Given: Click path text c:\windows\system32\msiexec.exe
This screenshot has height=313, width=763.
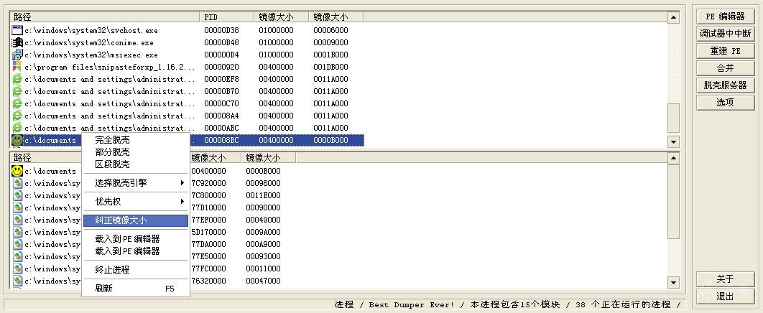Looking at the screenshot, I should pyautogui.click(x=91, y=55).
